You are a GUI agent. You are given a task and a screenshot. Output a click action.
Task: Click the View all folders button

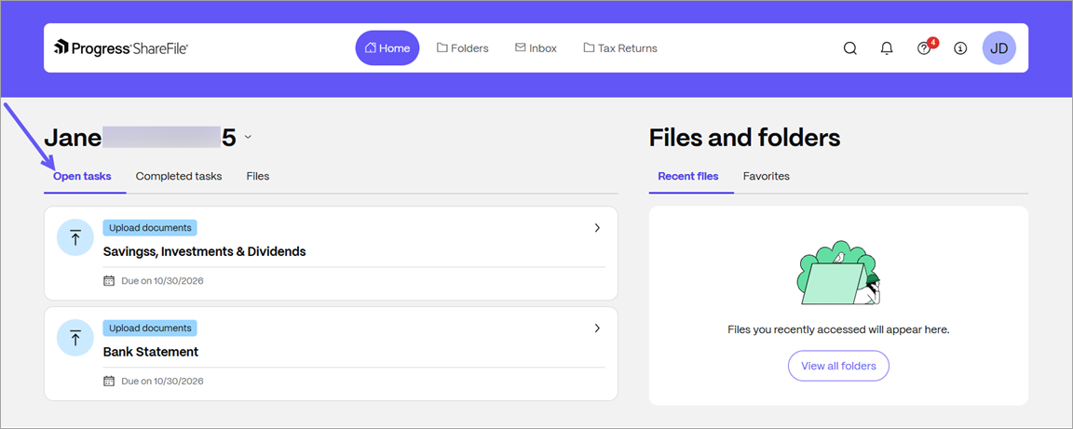point(838,366)
